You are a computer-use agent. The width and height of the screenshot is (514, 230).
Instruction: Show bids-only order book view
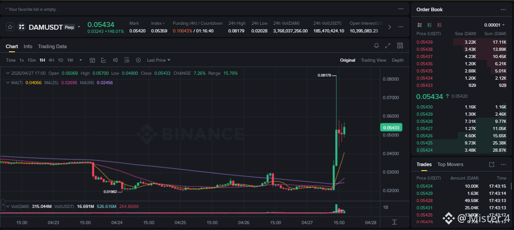click(x=429, y=25)
